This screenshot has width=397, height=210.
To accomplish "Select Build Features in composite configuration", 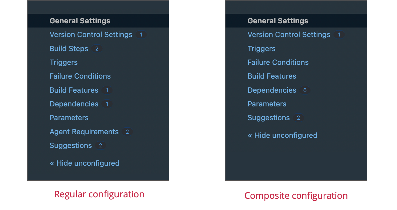I will (272, 76).
